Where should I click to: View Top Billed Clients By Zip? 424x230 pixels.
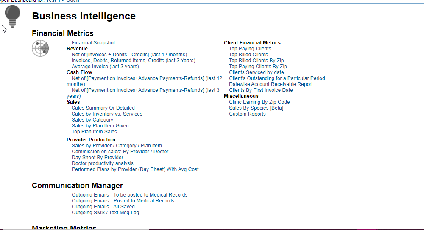[256, 61]
